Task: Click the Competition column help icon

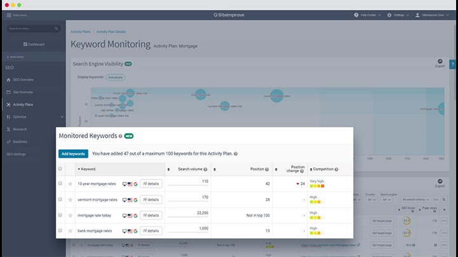Action: pyautogui.click(x=335, y=169)
